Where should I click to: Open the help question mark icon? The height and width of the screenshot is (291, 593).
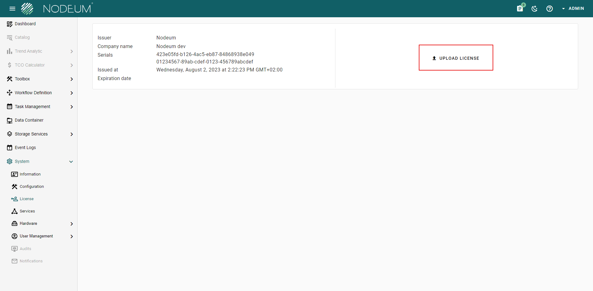tap(549, 9)
